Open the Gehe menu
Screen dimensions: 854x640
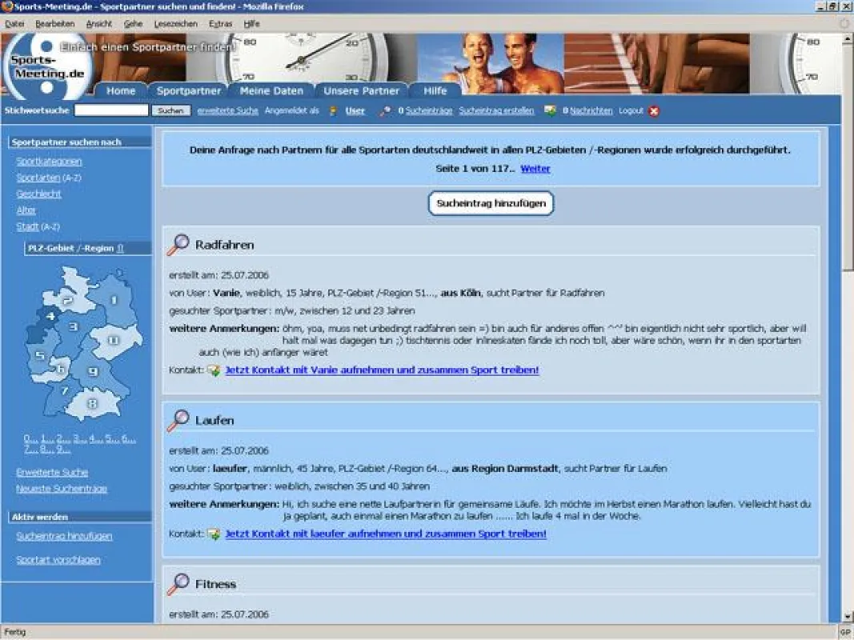tap(133, 24)
